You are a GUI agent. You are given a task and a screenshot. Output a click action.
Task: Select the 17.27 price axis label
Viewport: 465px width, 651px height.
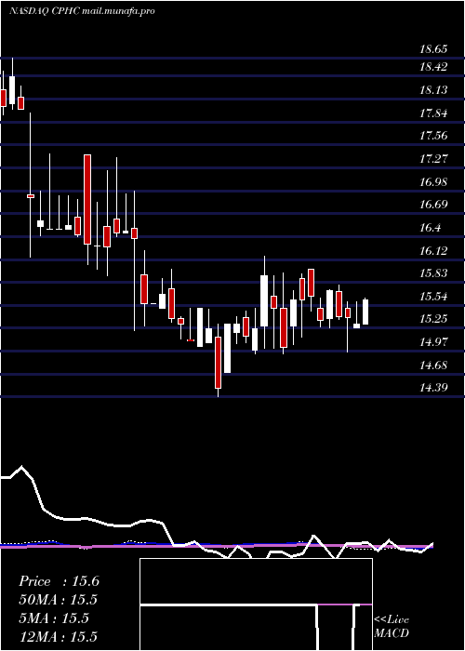[x=433, y=159]
